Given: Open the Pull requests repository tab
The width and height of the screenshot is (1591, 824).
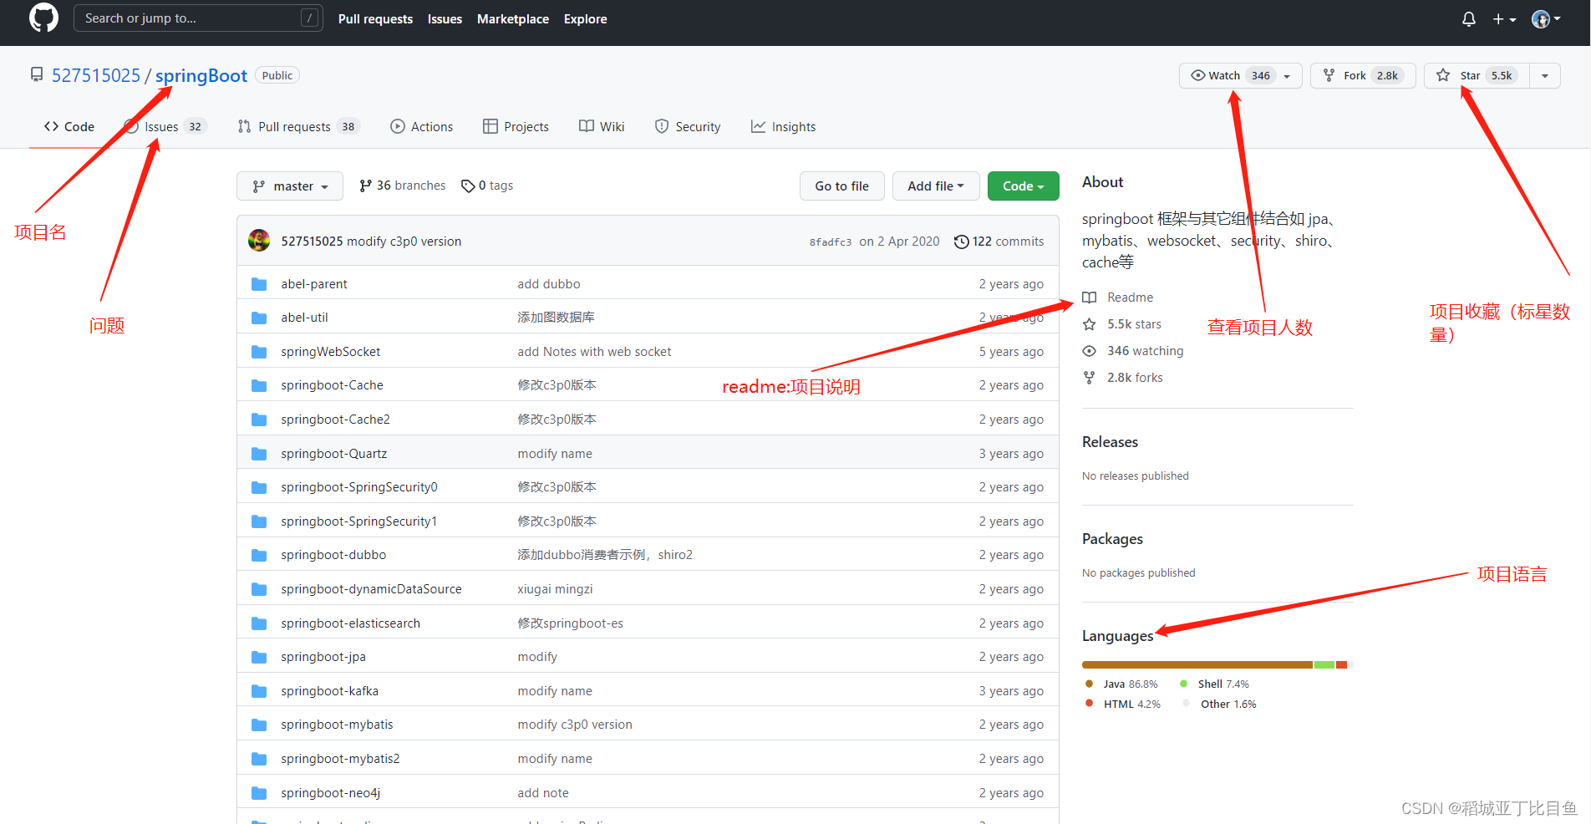Looking at the screenshot, I should pos(298,127).
